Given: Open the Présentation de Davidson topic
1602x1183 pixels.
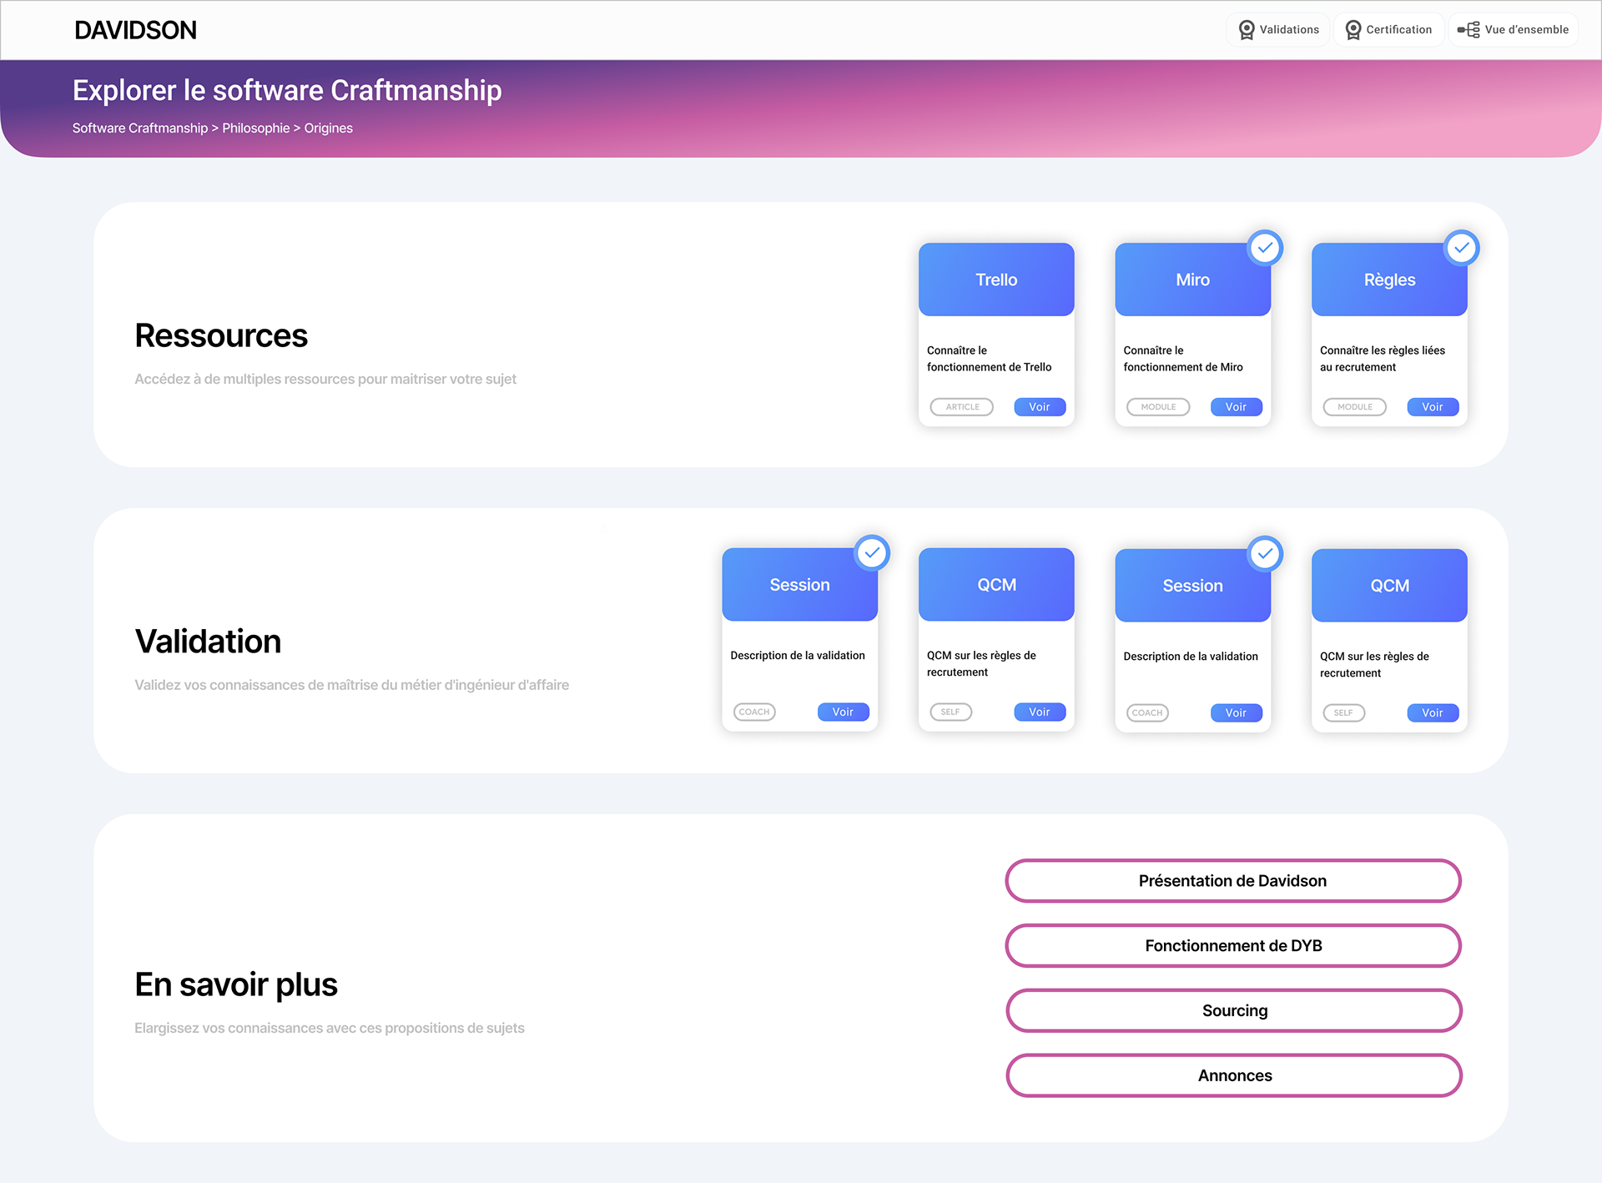Looking at the screenshot, I should 1232,881.
